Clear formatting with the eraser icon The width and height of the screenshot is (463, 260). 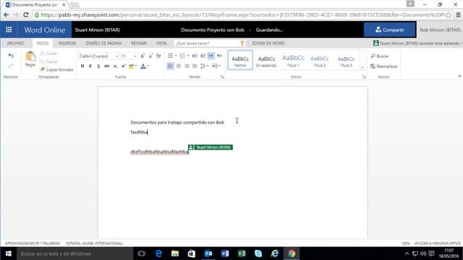[x=158, y=56]
